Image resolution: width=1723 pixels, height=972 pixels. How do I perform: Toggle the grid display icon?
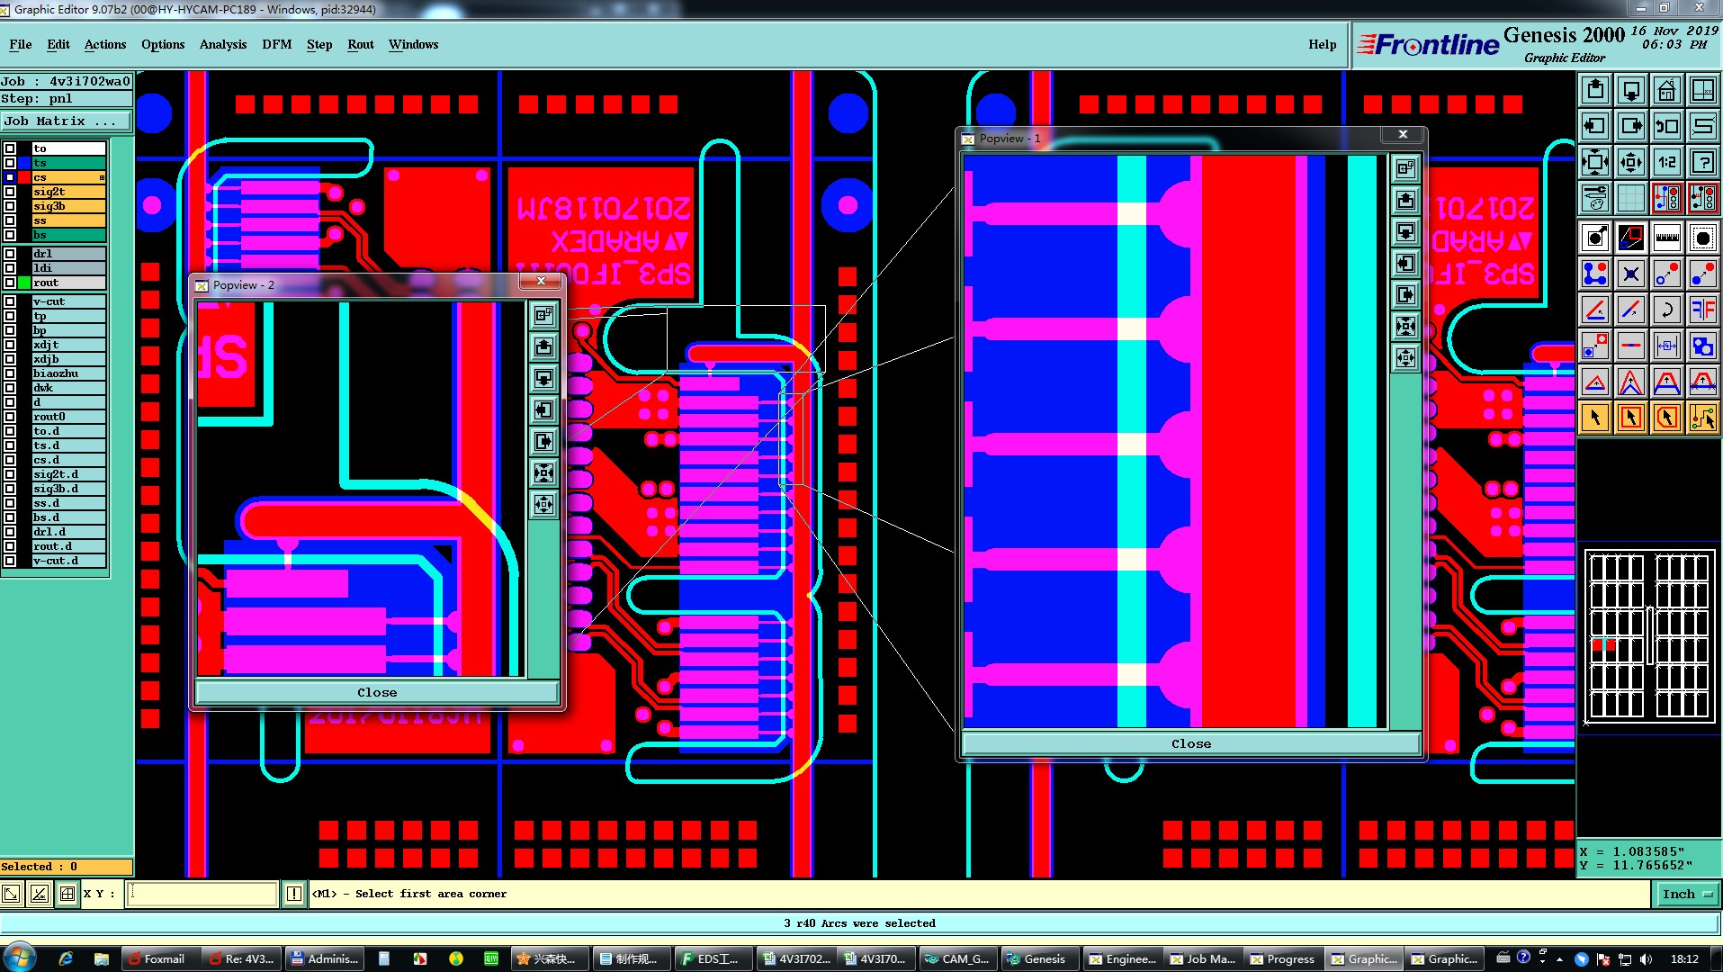tap(1631, 197)
